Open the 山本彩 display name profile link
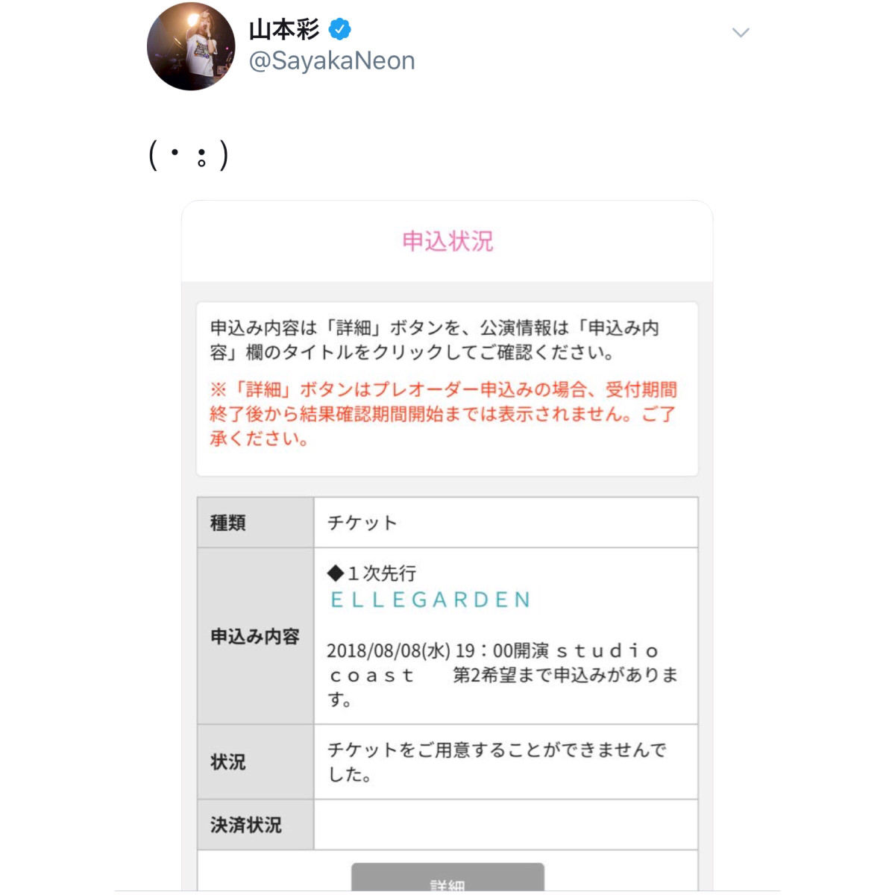The height and width of the screenshot is (895, 895). click(x=283, y=30)
